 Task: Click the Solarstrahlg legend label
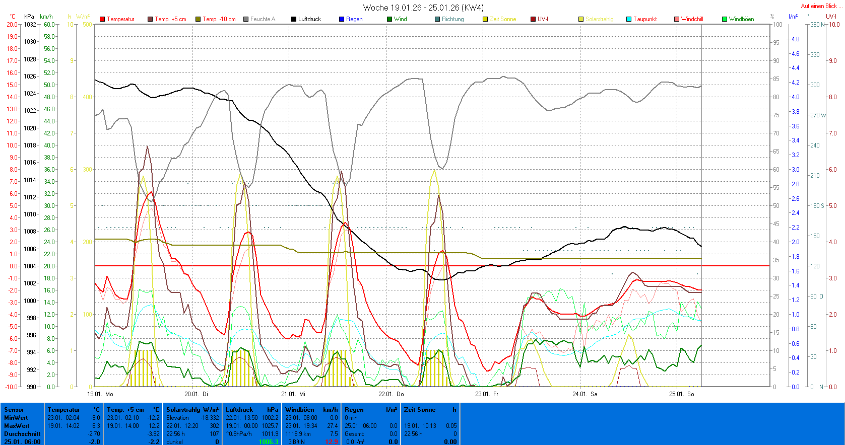click(599, 19)
